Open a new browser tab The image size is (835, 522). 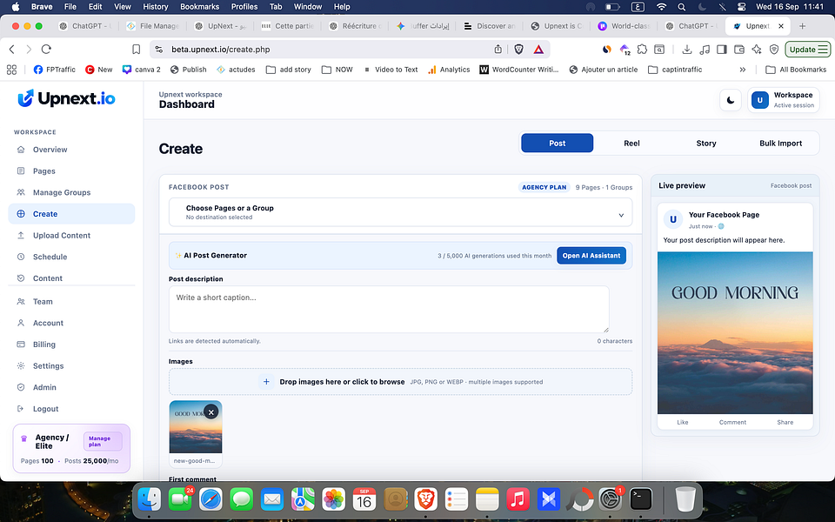803,26
